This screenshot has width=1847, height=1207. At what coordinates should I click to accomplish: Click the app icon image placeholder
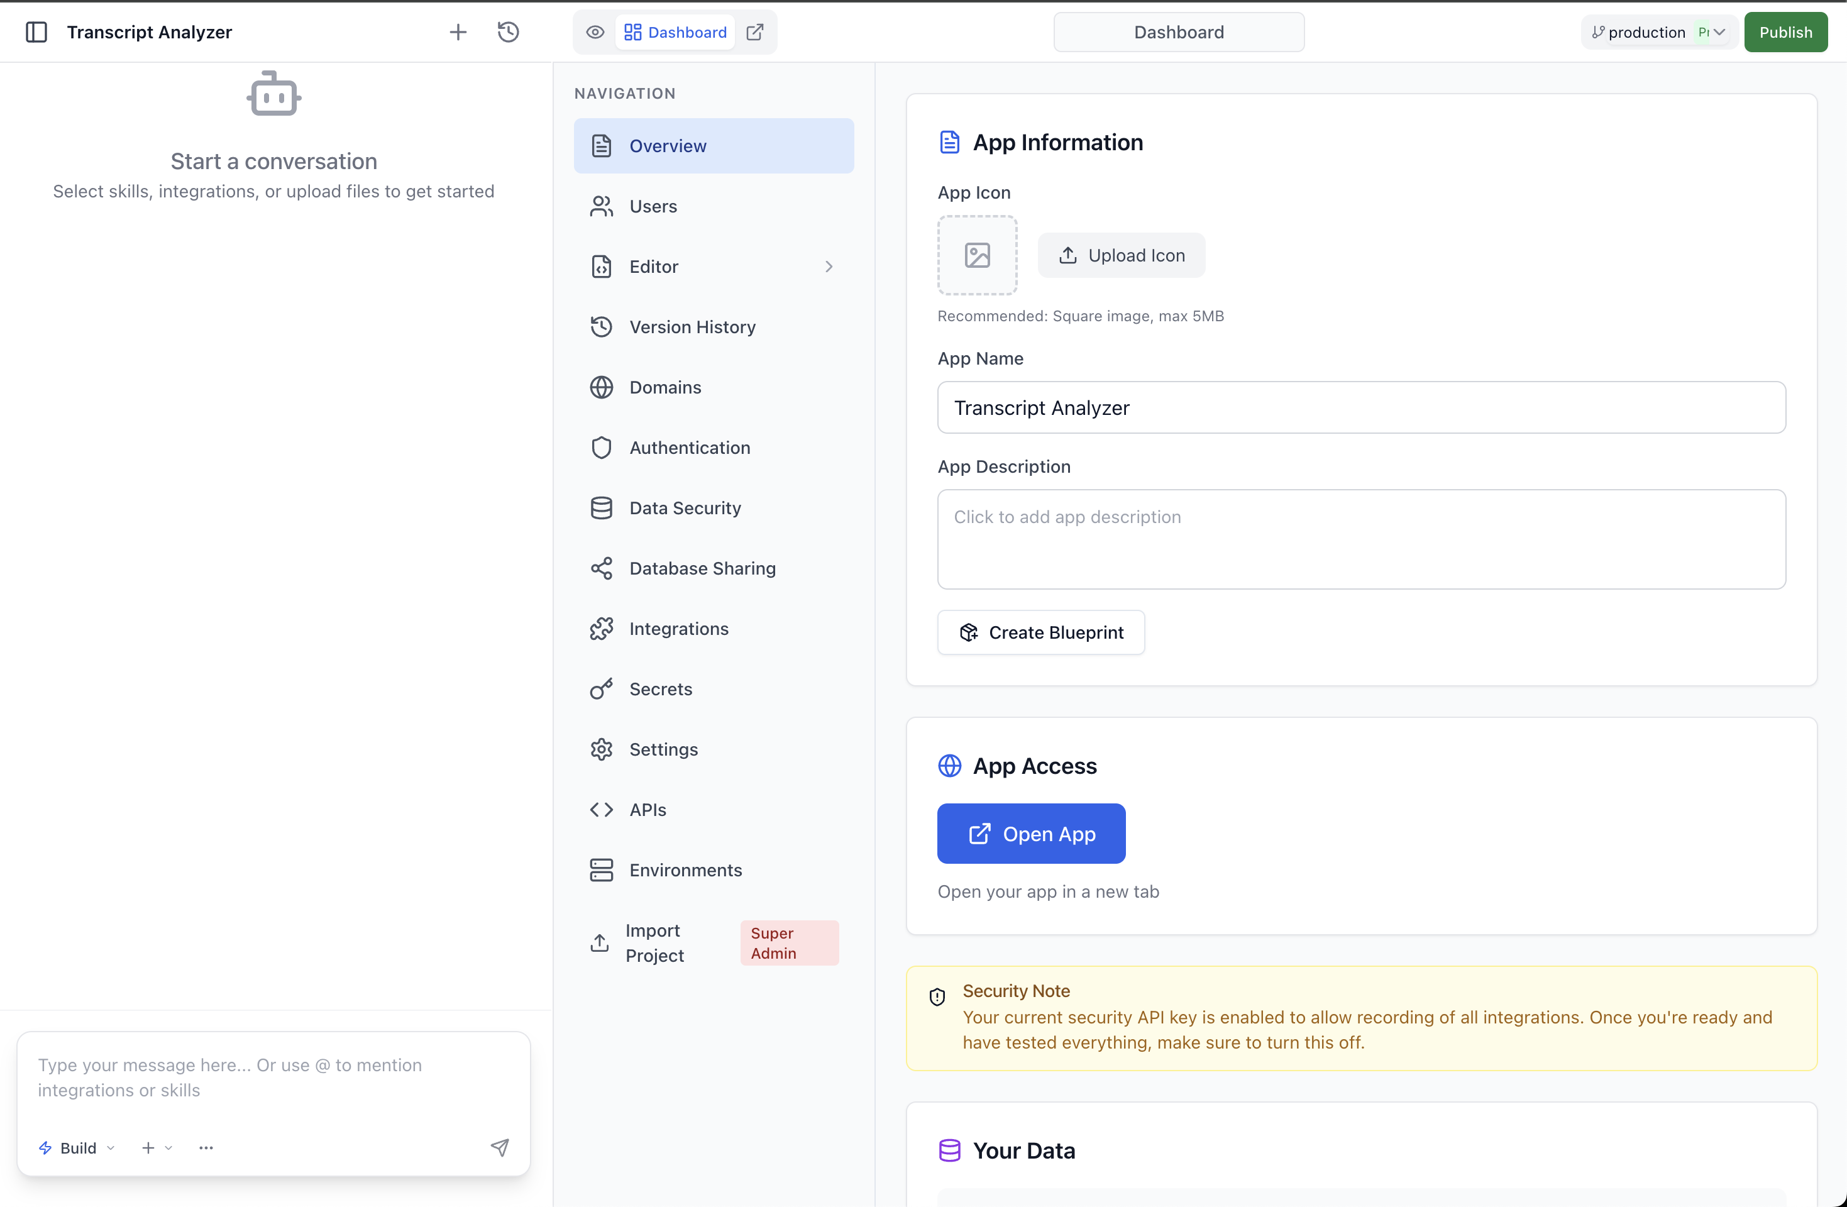point(977,255)
